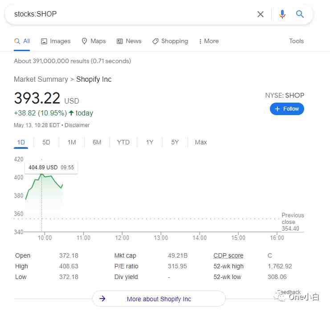Viewport: 330px width, 311px height.
Task: Open the Disclaimer link
Action: [x=77, y=125]
